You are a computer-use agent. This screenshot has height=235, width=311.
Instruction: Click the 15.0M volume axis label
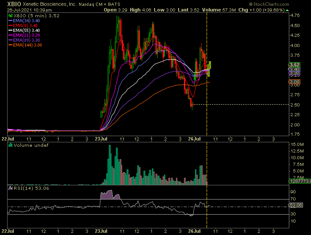(297, 145)
